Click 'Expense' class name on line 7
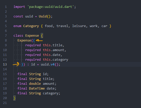Screen dimensions: 141x108 [x=32, y=36]
